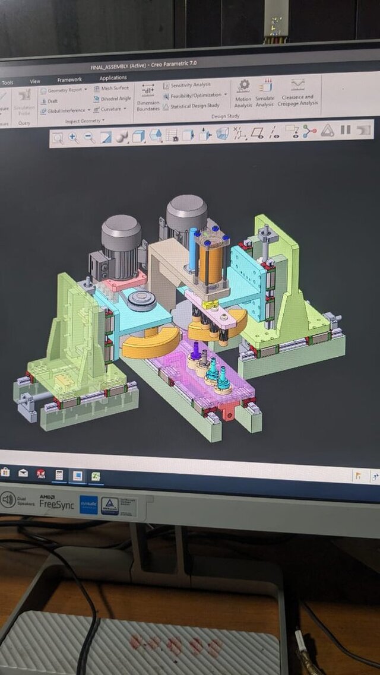
Task: Open the Calculator taskbar icon
Action: [59, 475]
